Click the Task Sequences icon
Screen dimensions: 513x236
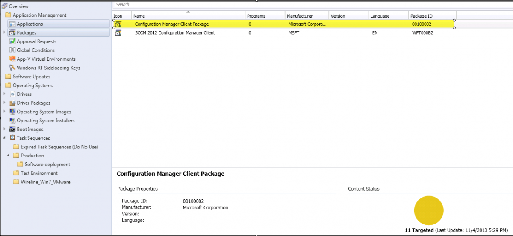12,138
